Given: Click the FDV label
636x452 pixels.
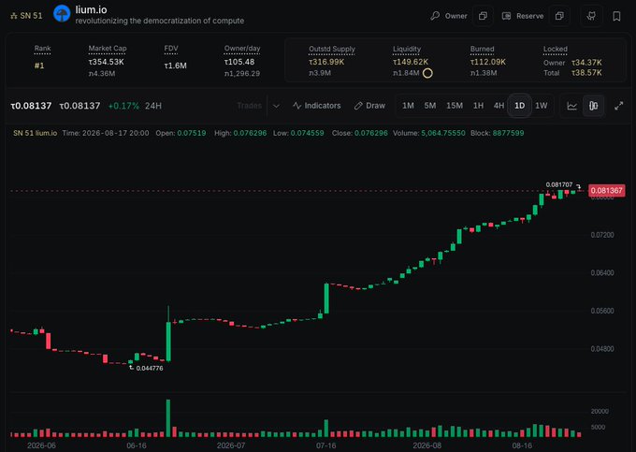Looking at the screenshot, I should pos(171,49).
